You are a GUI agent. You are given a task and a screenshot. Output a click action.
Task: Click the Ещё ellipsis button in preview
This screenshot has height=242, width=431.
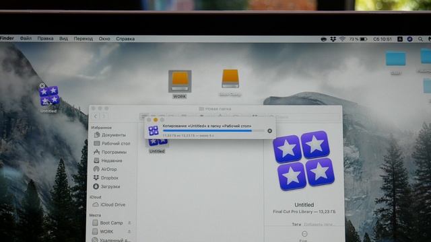[x=304, y=234]
